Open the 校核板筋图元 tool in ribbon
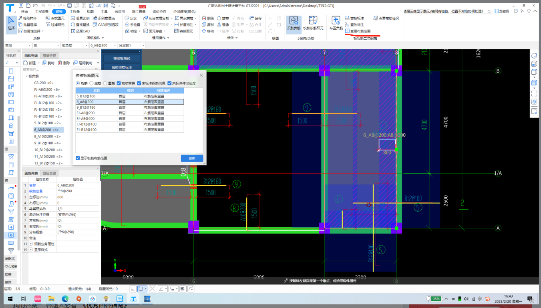Screen dimensions: 541x308 (313, 23)
